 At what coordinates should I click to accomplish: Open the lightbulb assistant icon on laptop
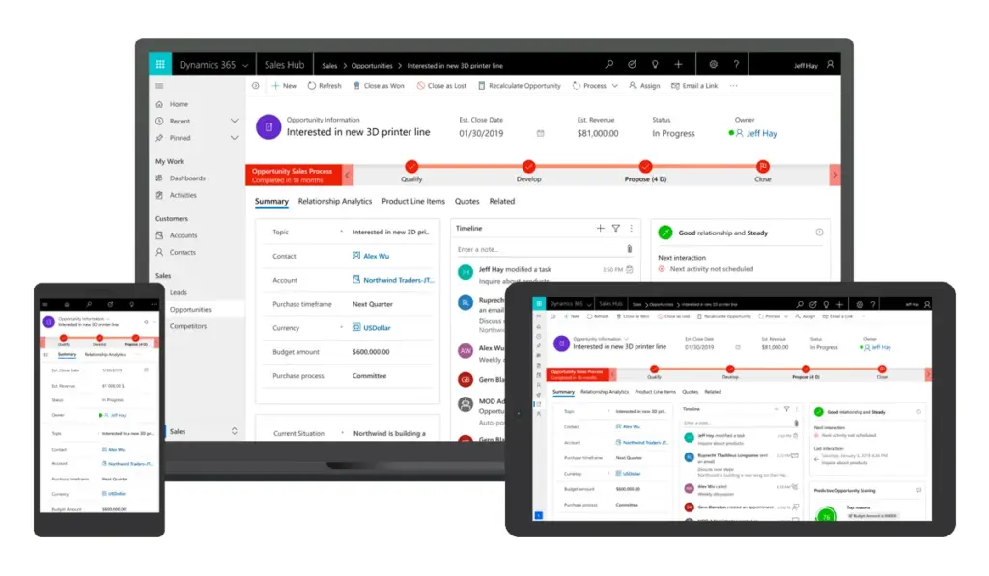click(655, 65)
